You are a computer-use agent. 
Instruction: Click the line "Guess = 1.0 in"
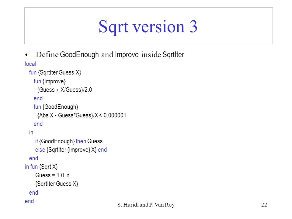(52, 175)
